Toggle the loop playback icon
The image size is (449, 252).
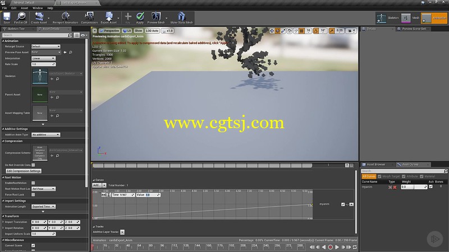355,247
